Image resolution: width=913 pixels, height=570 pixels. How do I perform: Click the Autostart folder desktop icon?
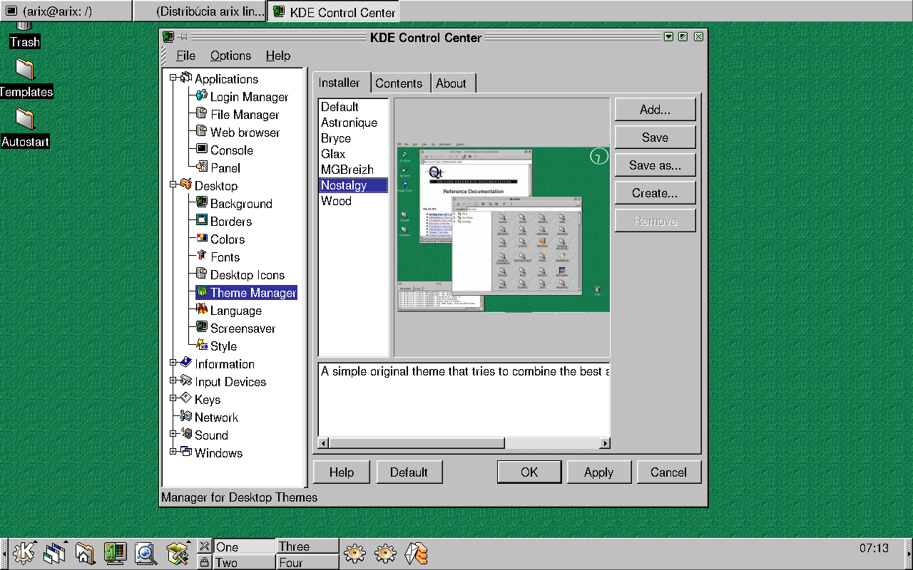25,119
